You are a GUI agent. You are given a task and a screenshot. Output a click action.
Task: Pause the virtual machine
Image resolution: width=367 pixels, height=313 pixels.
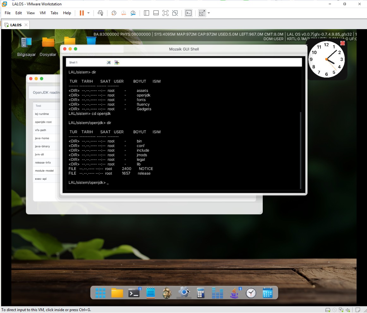click(82, 13)
